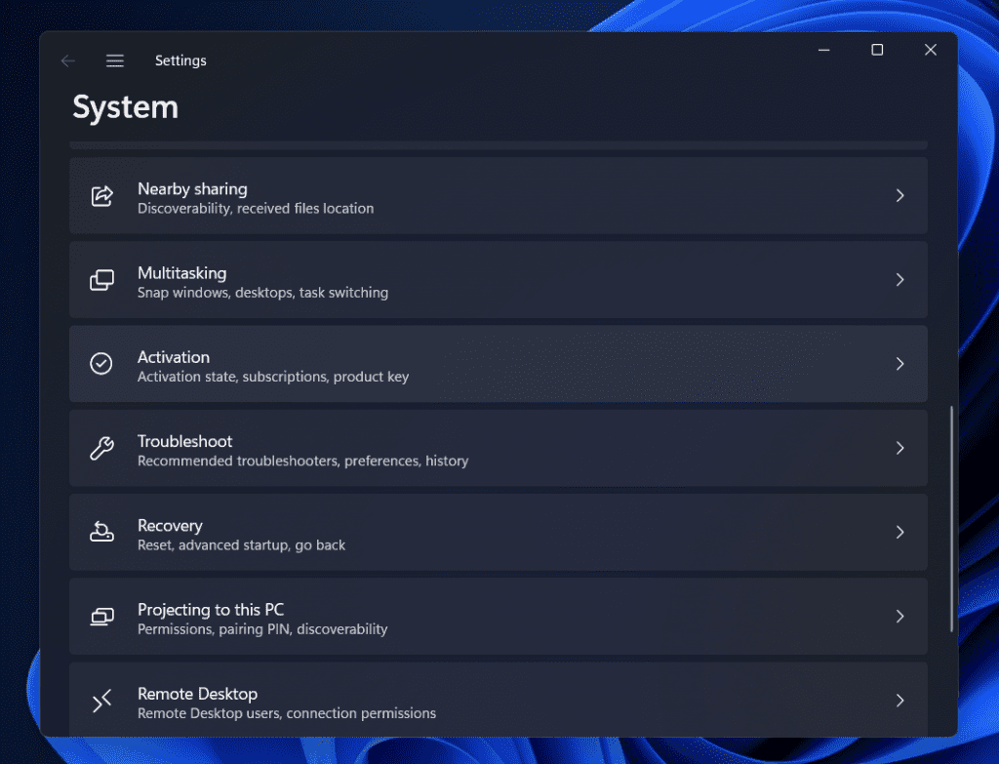Minimize the Settings window
The width and height of the screenshot is (999, 764).
[x=823, y=50]
